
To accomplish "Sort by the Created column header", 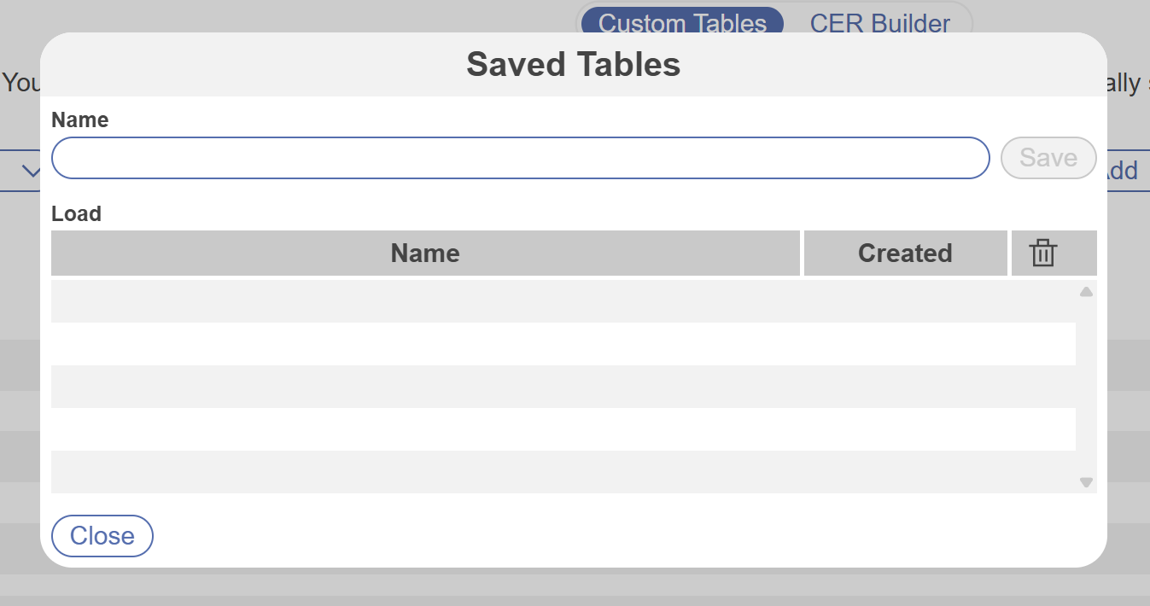I will (905, 253).
